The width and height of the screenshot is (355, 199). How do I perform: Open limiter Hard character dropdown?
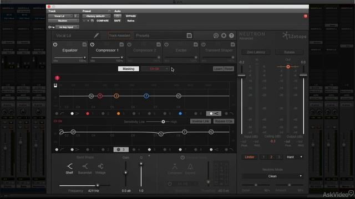coord(294,157)
